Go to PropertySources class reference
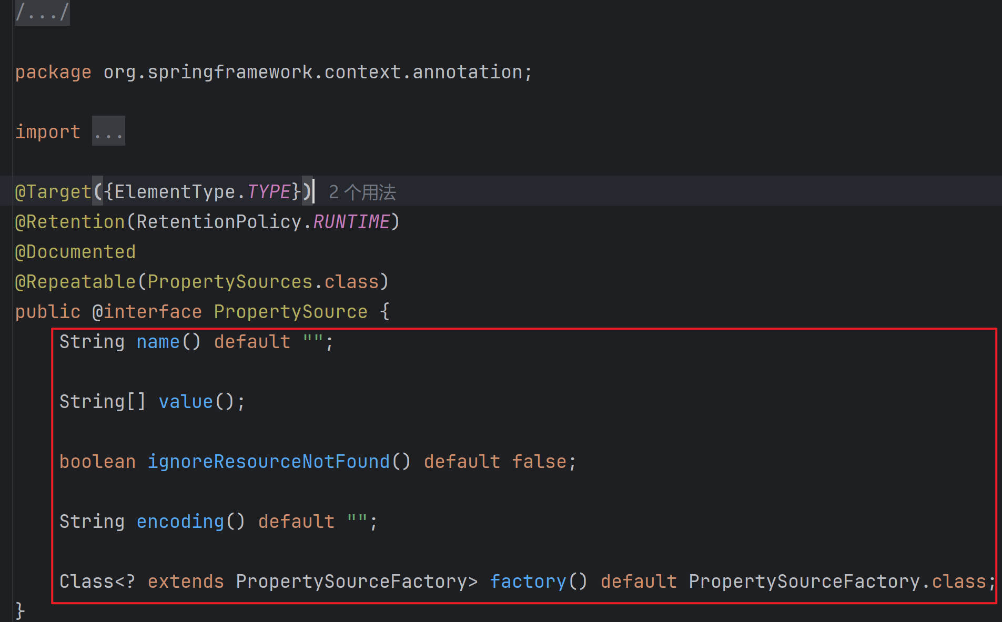Viewport: 1002px width, 622px height. click(x=230, y=282)
